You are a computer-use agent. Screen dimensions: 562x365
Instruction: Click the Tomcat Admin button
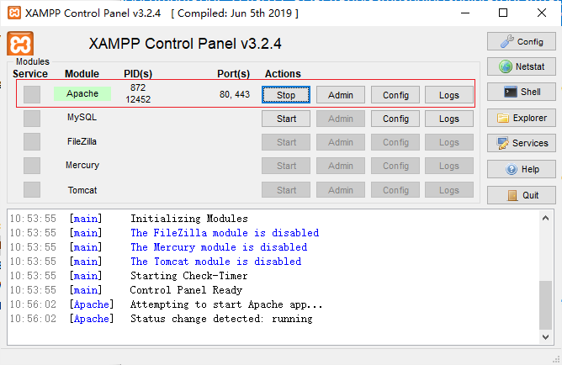coord(341,190)
